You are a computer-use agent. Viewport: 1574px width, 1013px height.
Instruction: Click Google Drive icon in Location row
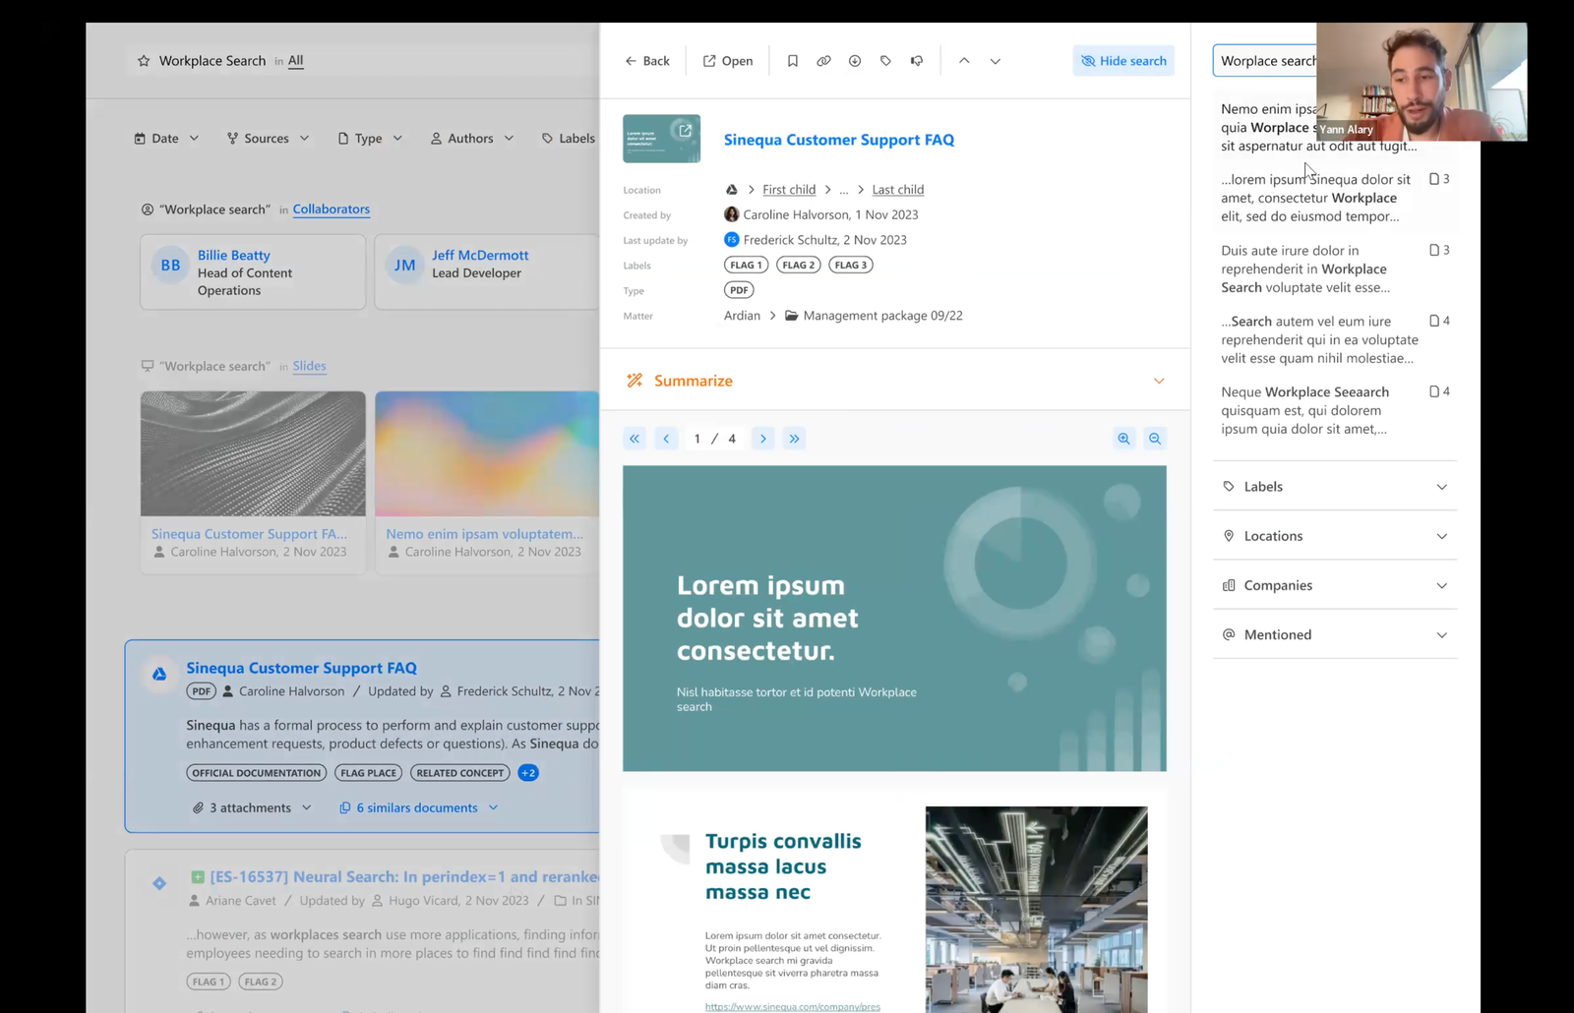[731, 190]
